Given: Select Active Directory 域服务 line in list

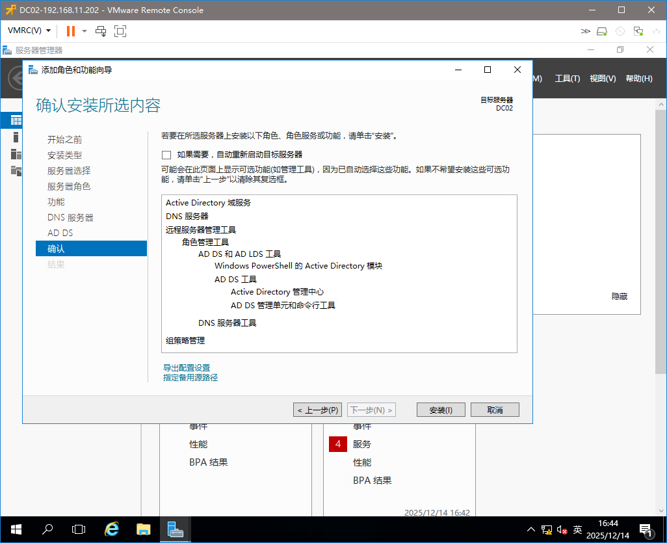Looking at the screenshot, I should pyautogui.click(x=209, y=202).
